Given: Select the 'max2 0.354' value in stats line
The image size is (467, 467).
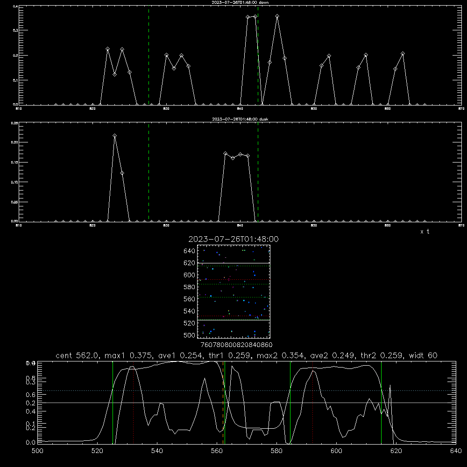Looking at the screenshot, I should 282,355.
